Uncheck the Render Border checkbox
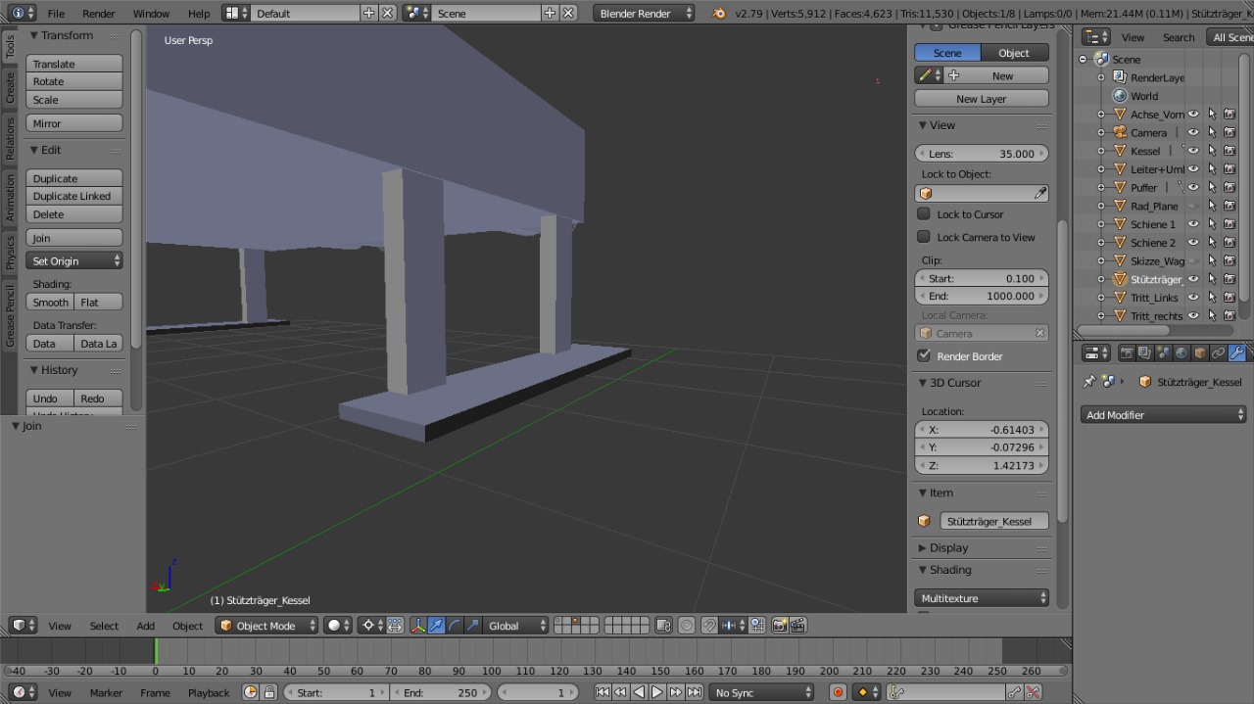The height and width of the screenshot is (704, 1254). (x=924, y=355)
